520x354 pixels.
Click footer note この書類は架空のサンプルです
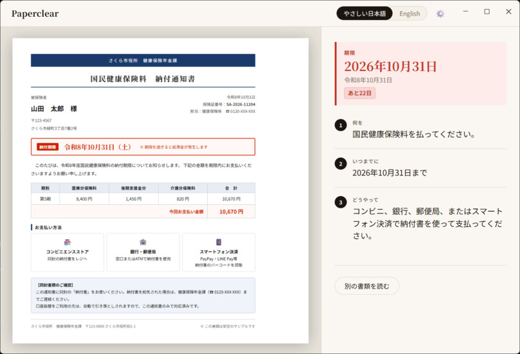[x=228, y=326]
